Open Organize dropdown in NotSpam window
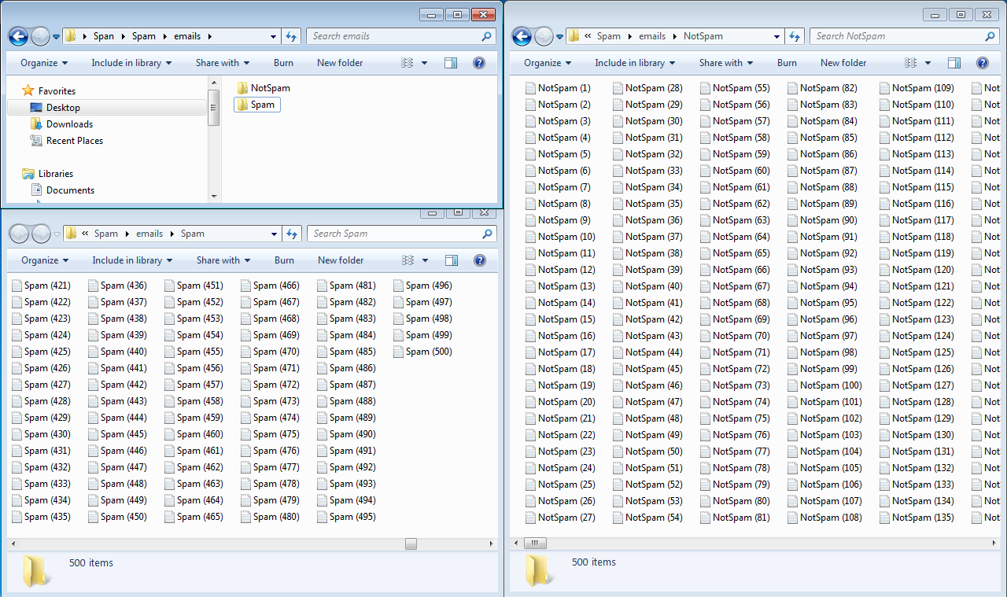 [x=548, y=63]
